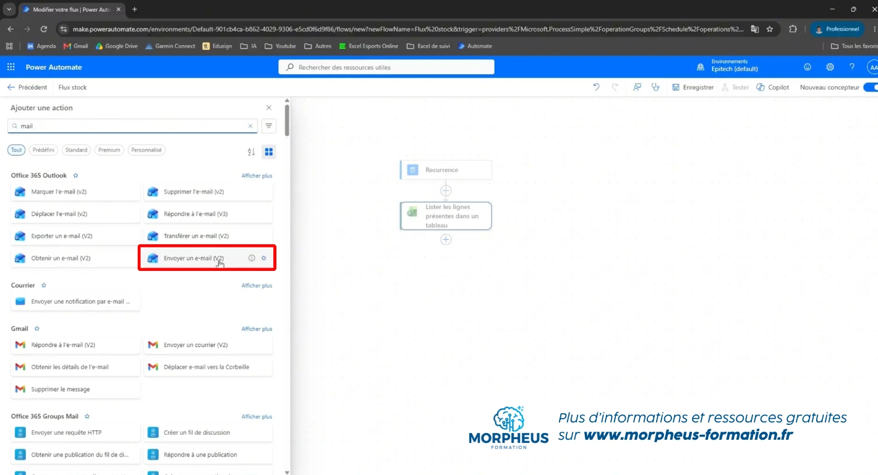The width and height of the screenshot is (878, 475).
Task: Click the smiley feedback icon in header
Action: pyautogui.click(x=808, y=67)
